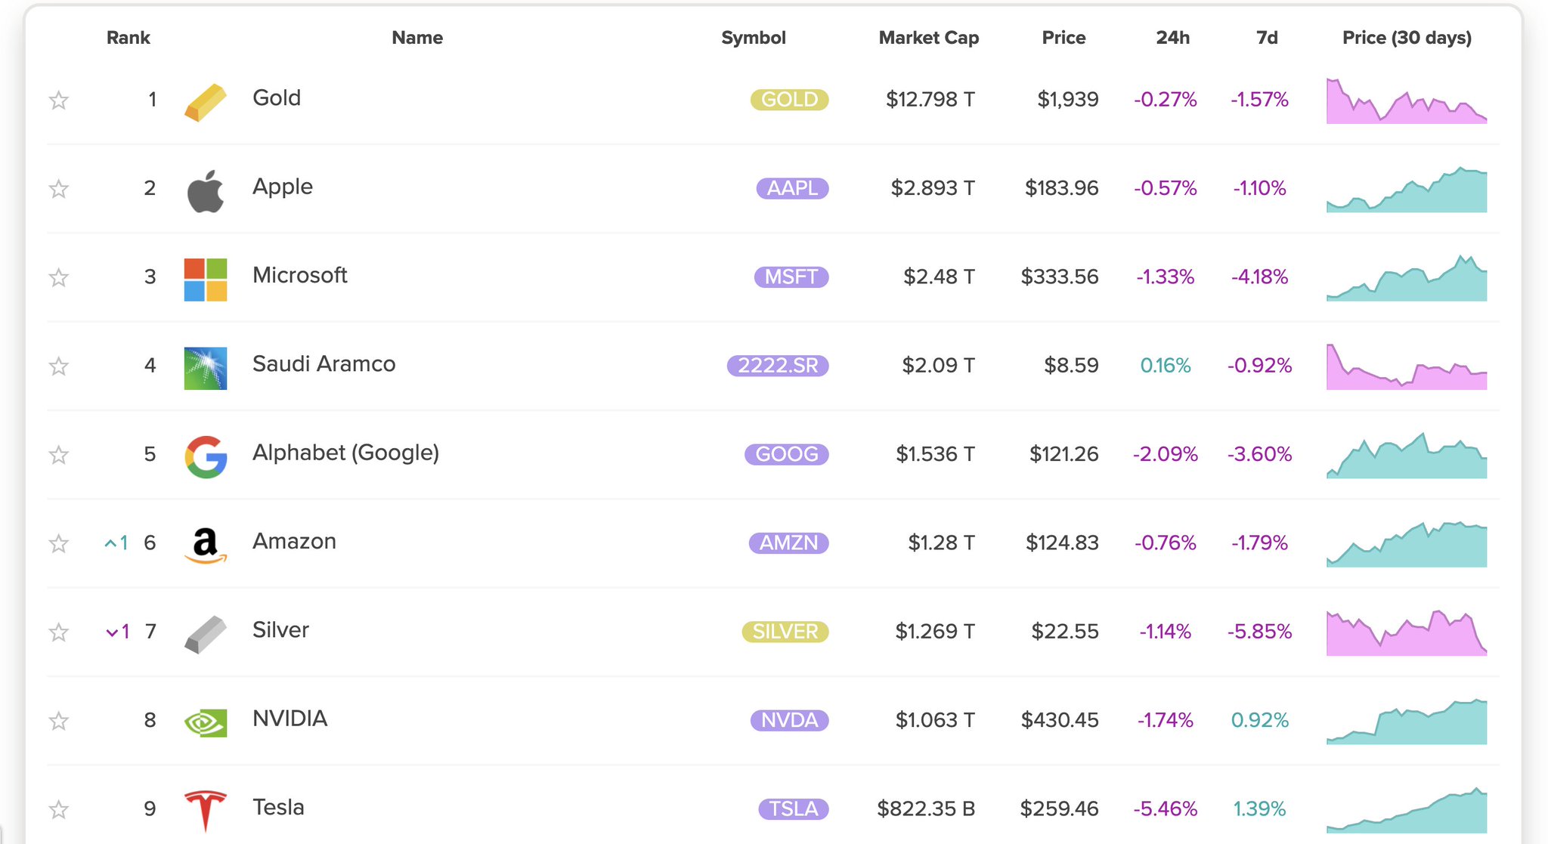Open the Microsoft company link
Viewport: 1548px width, 844px height.
(x=300, y=275)
